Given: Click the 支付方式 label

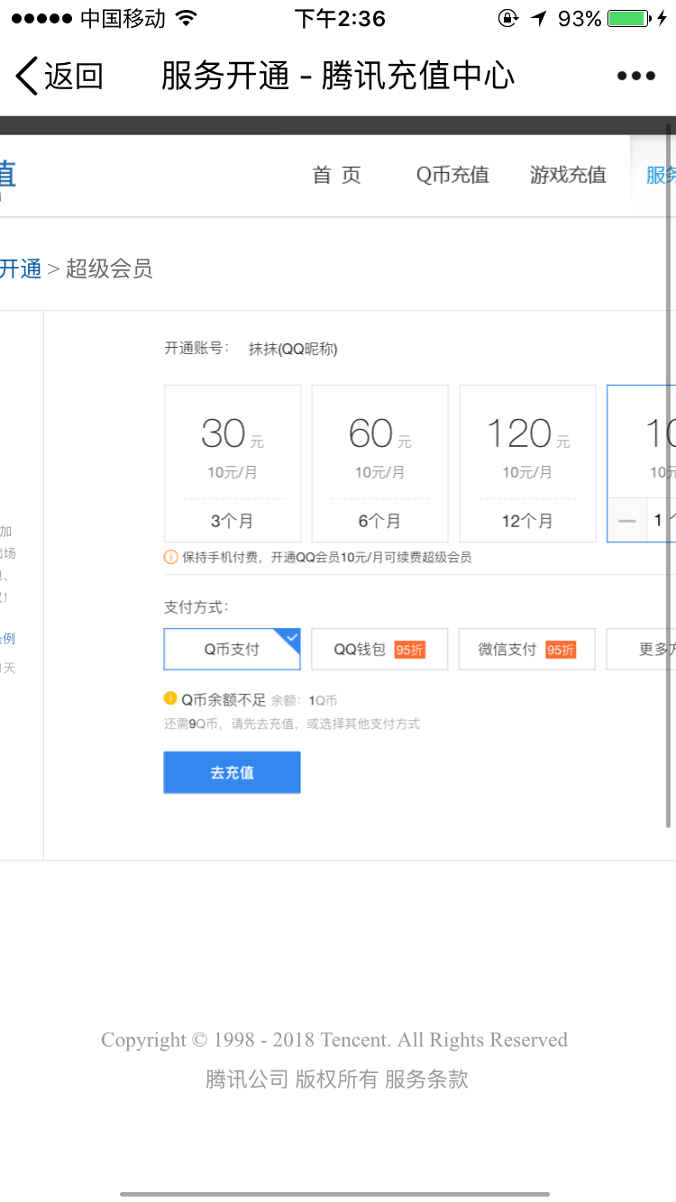Looking at the screenshot, I should (196, 607).
